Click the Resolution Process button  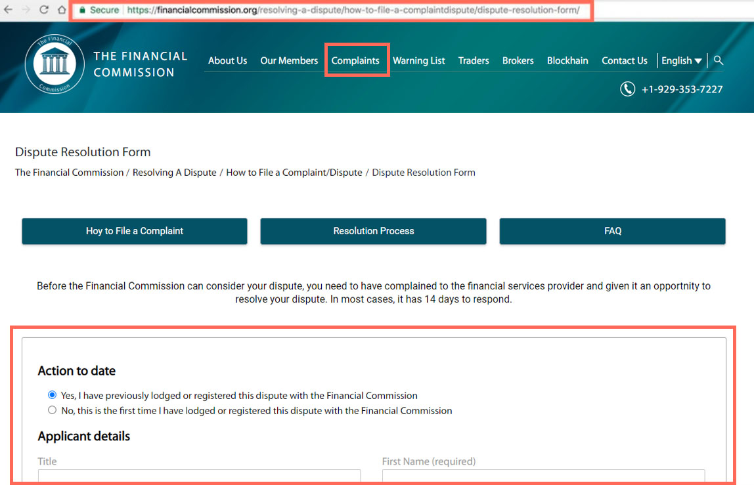click(x=373, y=231)
